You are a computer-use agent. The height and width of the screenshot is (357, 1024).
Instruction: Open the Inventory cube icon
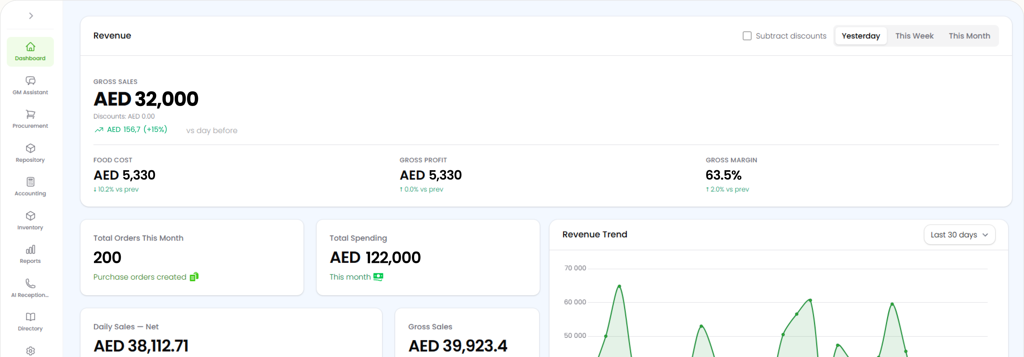pos(30,216)
